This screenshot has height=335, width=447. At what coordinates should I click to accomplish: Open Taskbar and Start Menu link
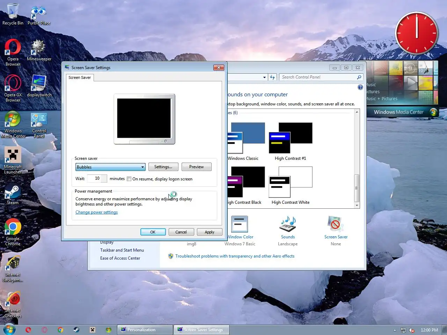pyautogui.click(x=122, y=250)
